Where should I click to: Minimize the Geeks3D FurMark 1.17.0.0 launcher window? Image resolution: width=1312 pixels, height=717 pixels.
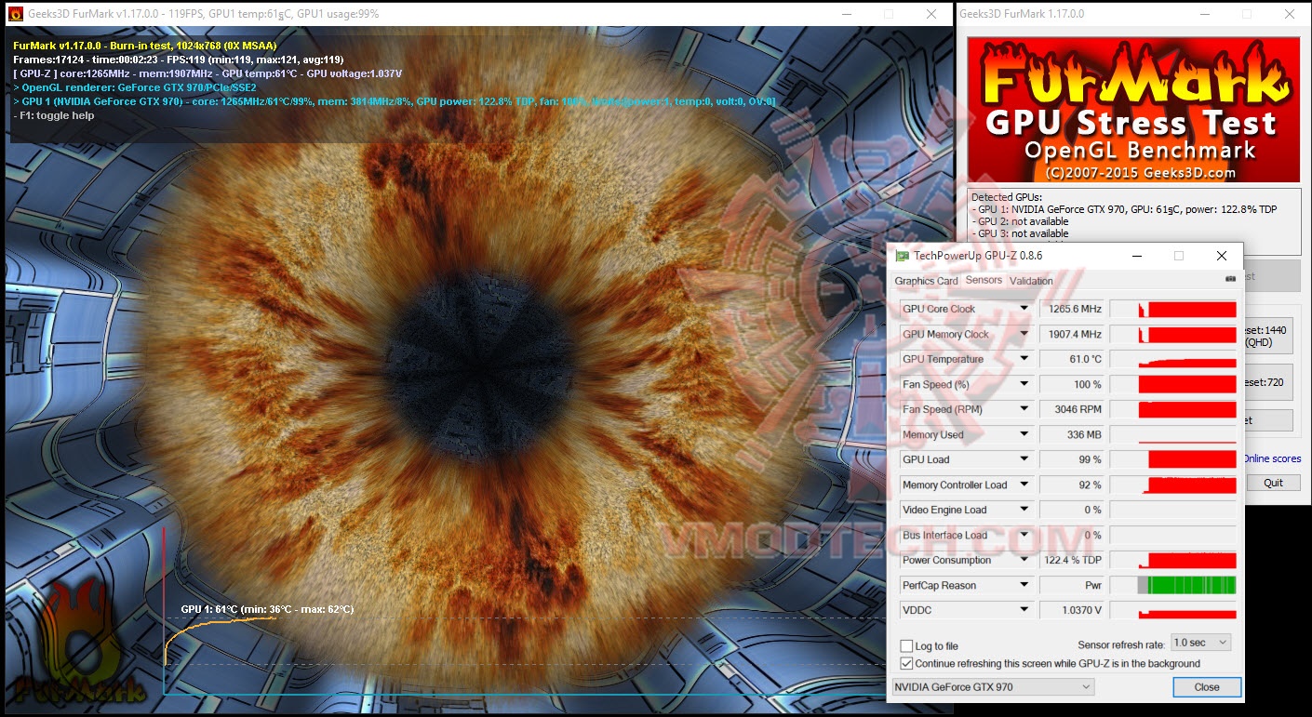(x=1204, y=14)
